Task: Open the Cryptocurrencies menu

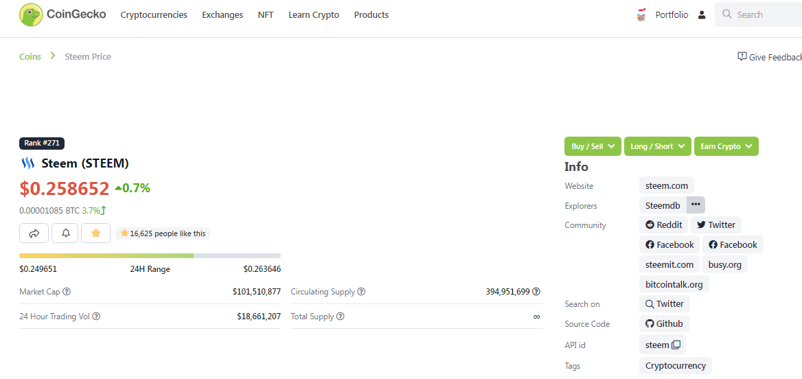Action: pos(154,15)
